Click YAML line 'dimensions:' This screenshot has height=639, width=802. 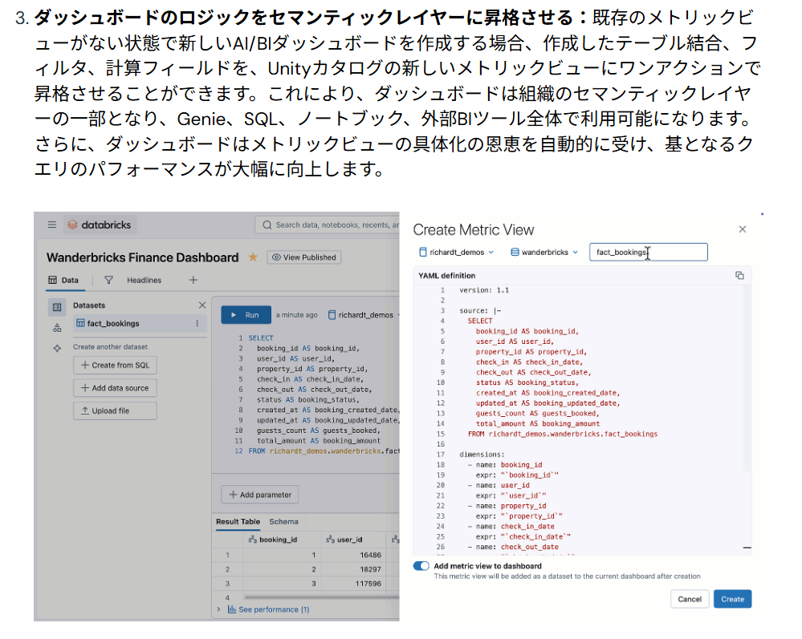coord(482,454)
